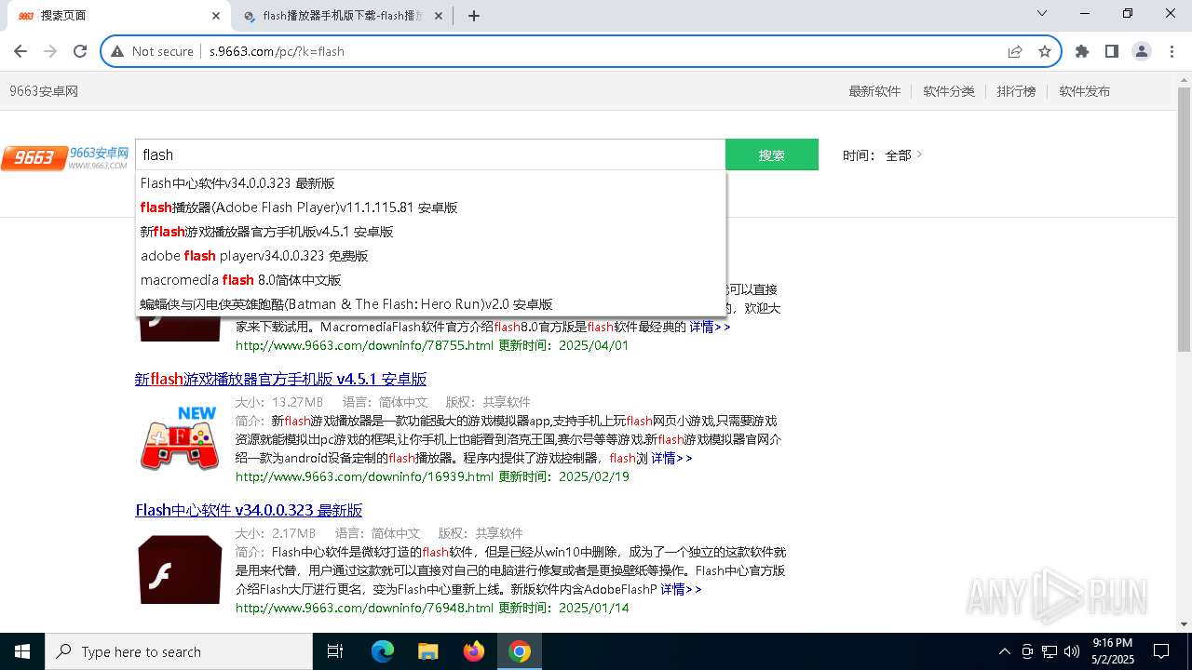This screenshot has width=1192, height=670.
Task: Click 详情 link of the Macromedia flash8.0 result
Action: pyautogui.click(x=710, y=327)
